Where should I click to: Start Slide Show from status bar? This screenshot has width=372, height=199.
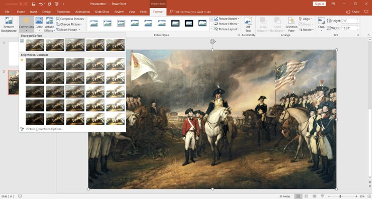pyautogui.click(x=323, y=196)
